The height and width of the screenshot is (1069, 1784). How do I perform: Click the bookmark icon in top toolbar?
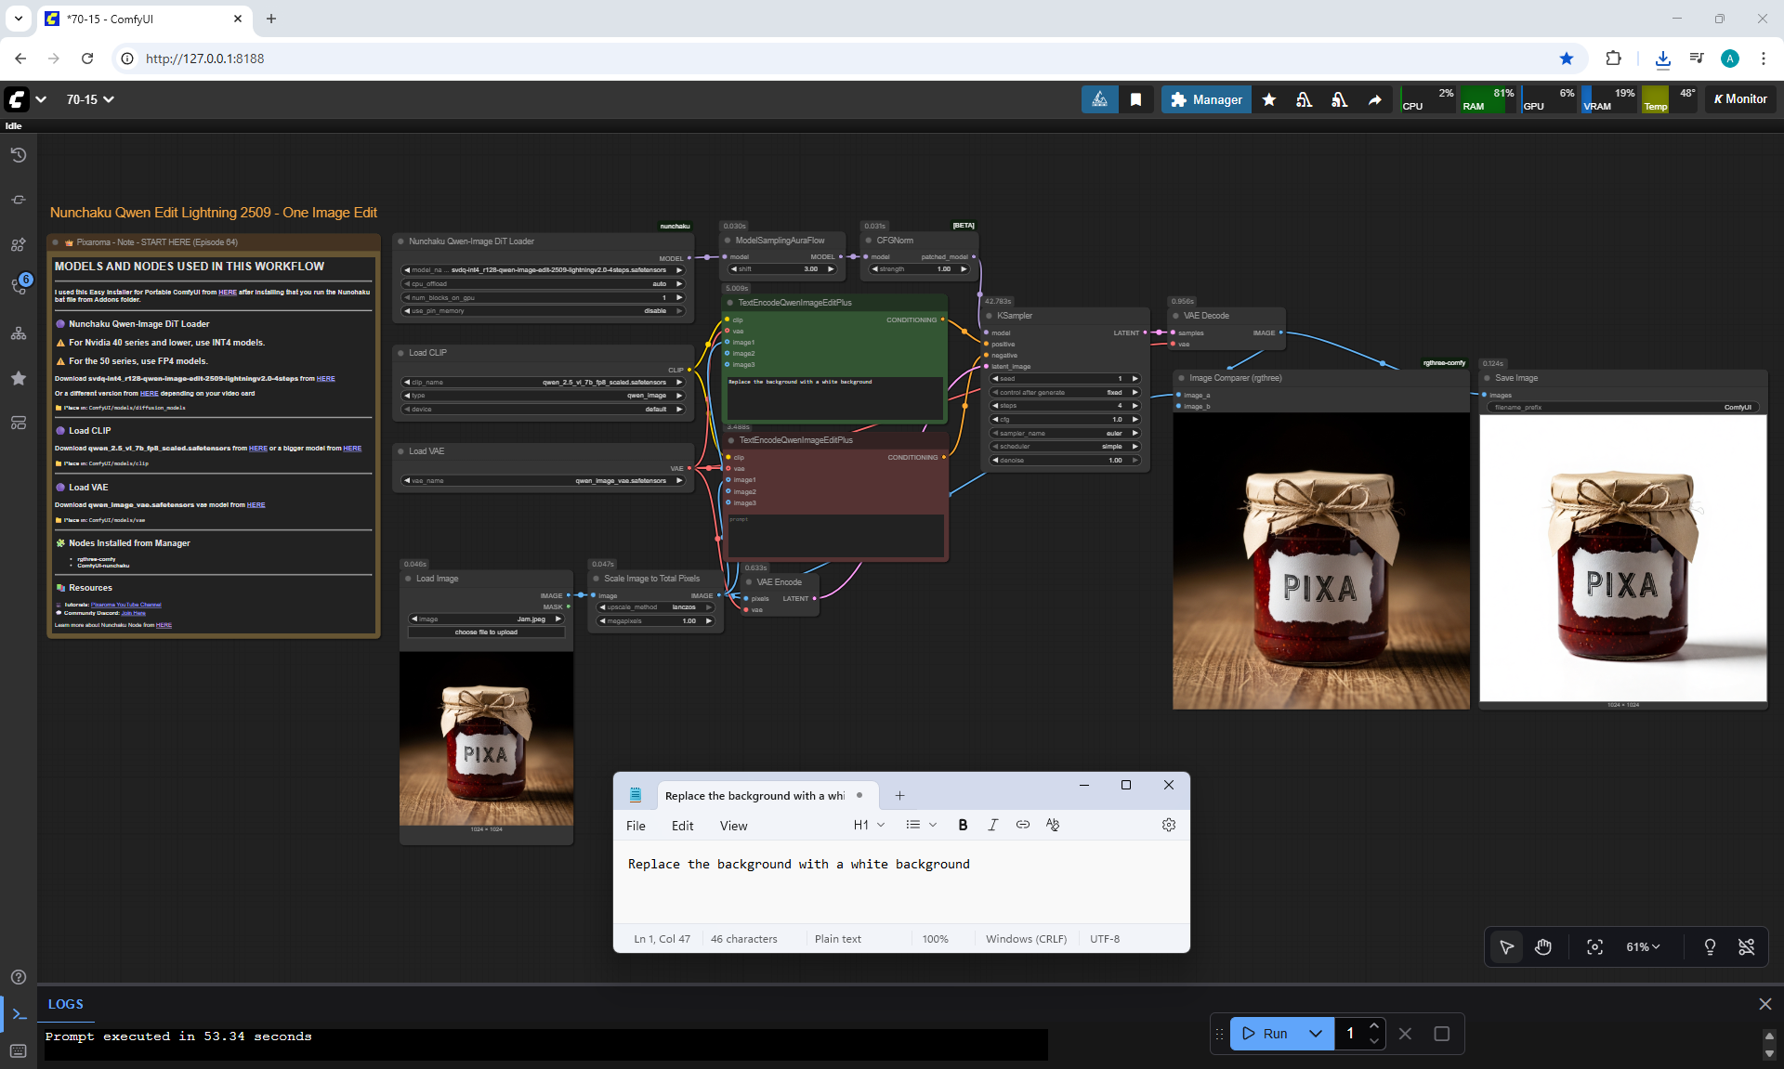(x=1135, y=99)
